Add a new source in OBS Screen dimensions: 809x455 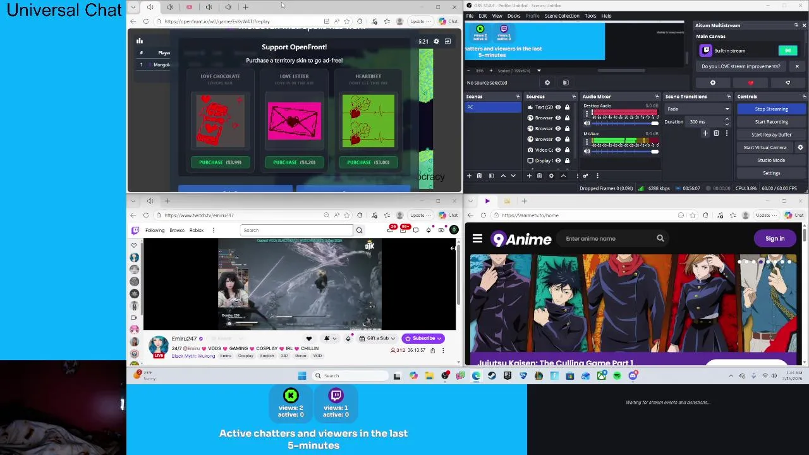(x=529, y=176)
